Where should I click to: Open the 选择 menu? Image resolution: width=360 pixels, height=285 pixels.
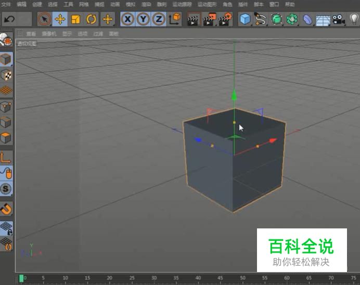coord(53,4)
